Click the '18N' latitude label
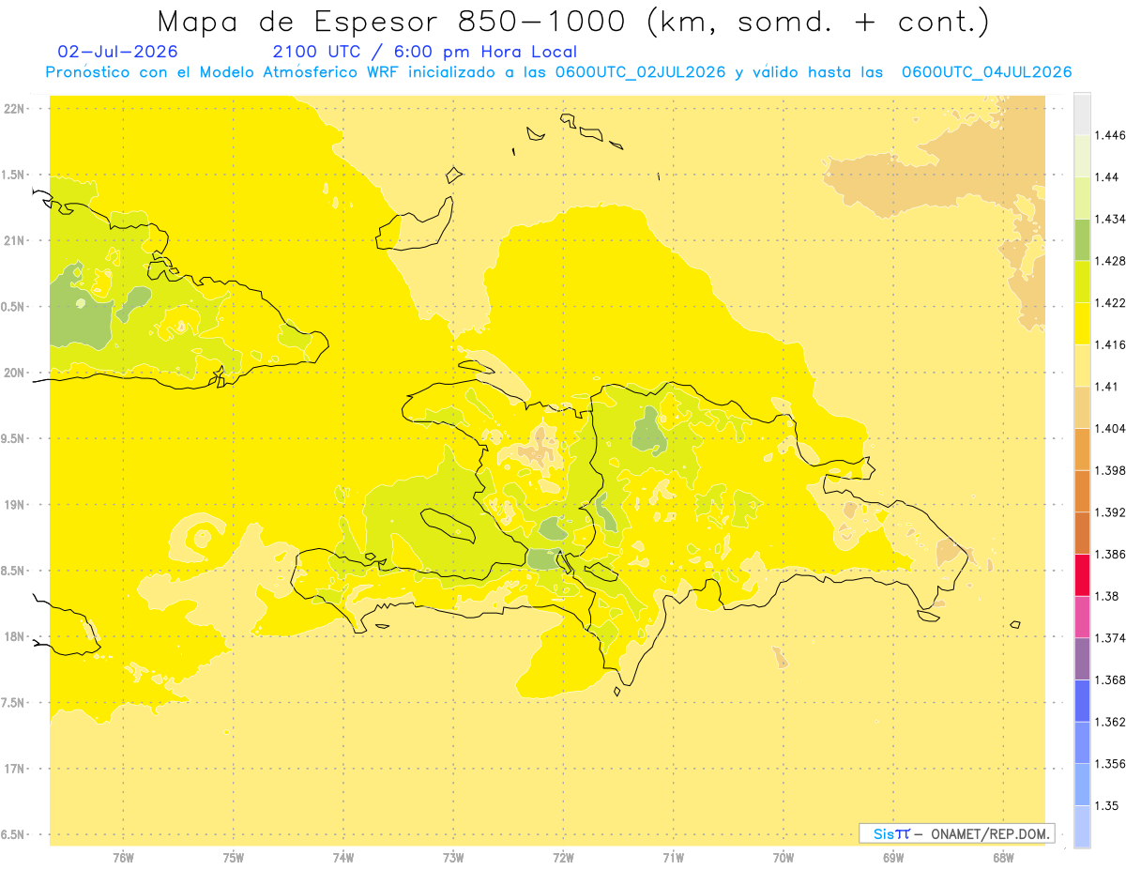The image size is (1126, 870). (14, 636)
